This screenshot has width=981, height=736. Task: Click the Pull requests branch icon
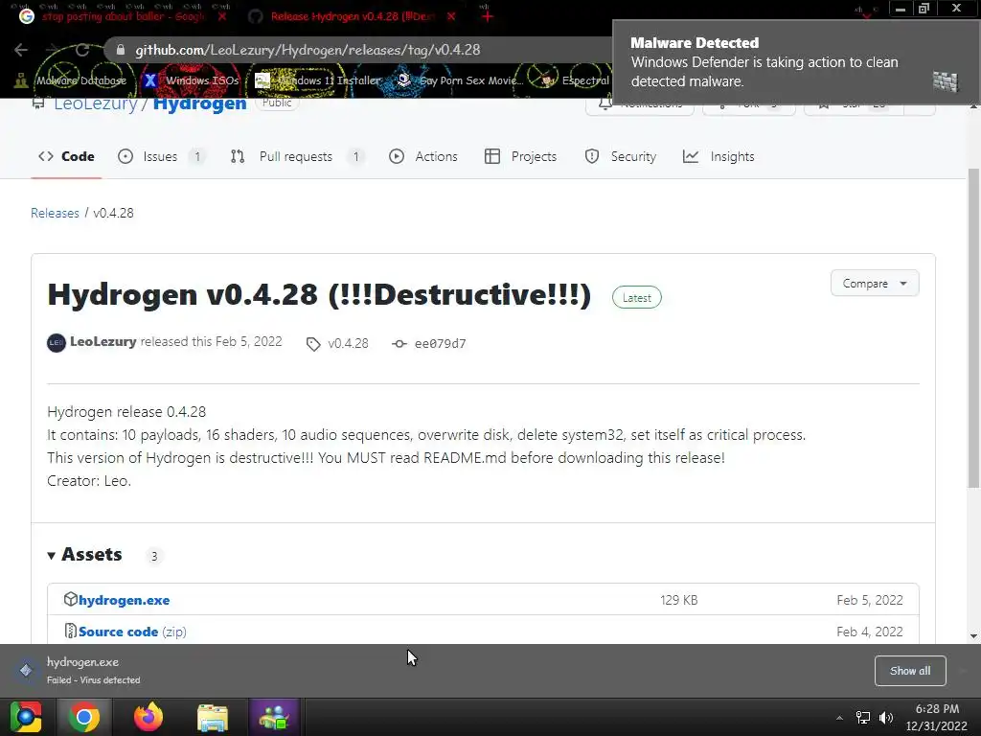pos(238,156)
